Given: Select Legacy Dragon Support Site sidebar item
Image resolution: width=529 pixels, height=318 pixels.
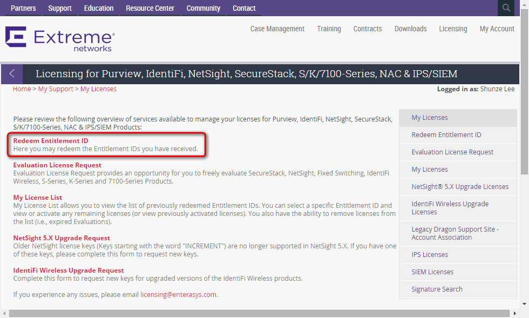Looking at the screenshot, I should [x=458, y=233].
